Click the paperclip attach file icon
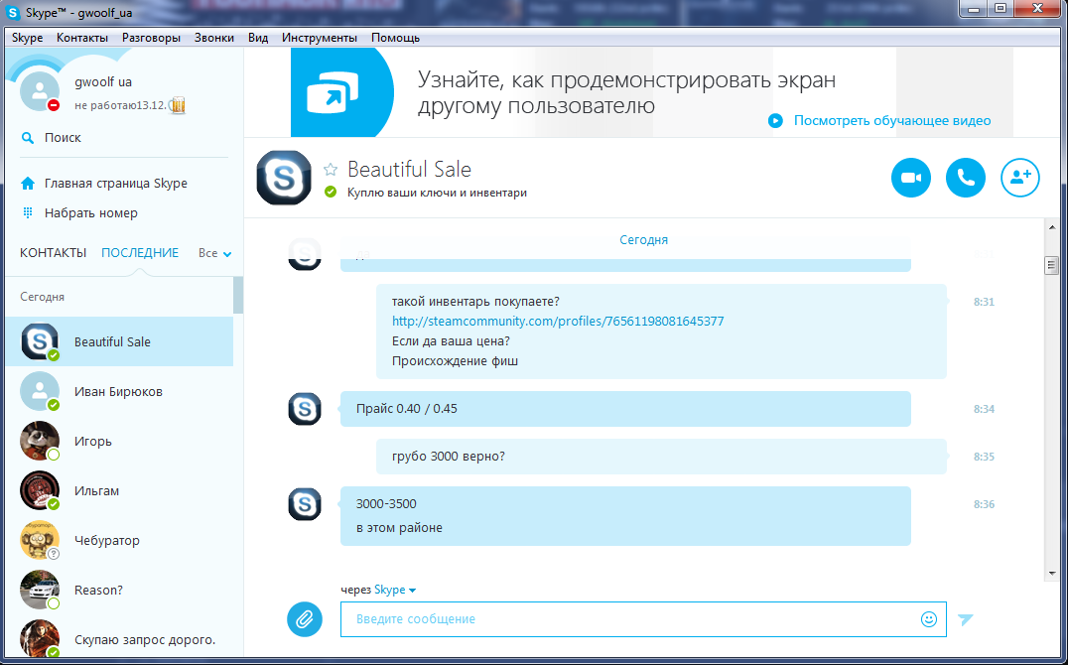Screen dimensions: 1068x665 tap(305, 619)
